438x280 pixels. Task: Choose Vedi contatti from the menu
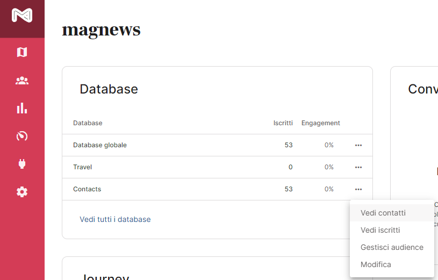pyautogui.click(x=392, y=213)
